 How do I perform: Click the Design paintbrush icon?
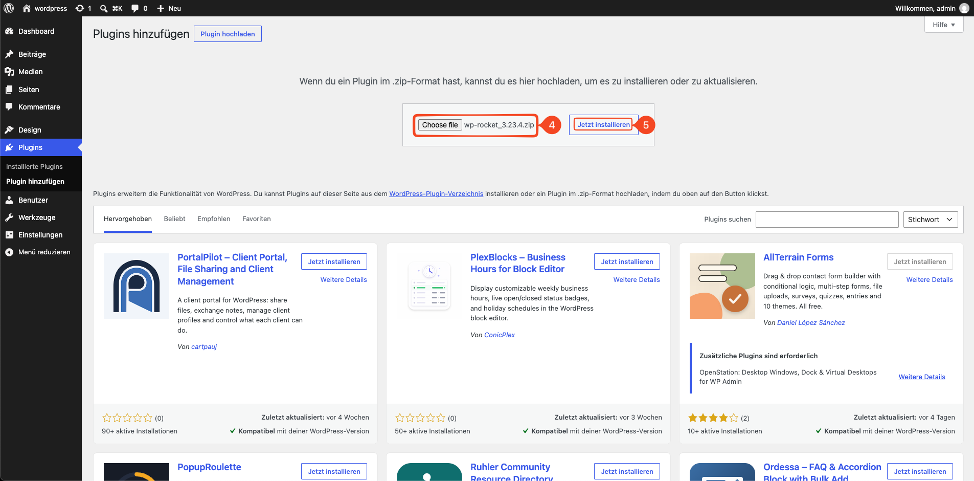coord(9,130)
